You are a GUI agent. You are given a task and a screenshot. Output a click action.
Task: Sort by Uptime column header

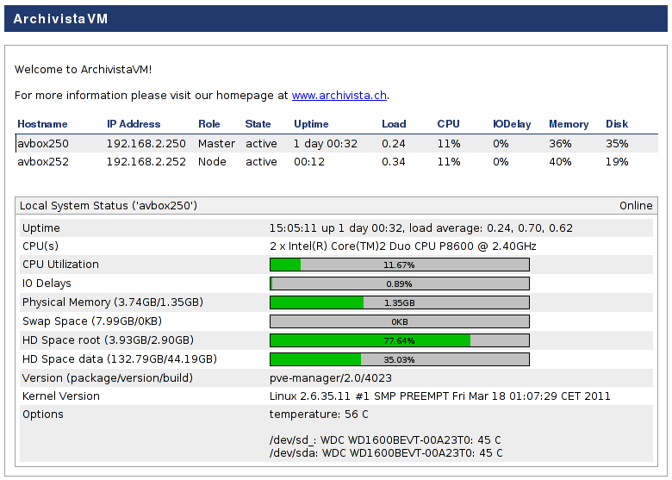click(311, 124)
